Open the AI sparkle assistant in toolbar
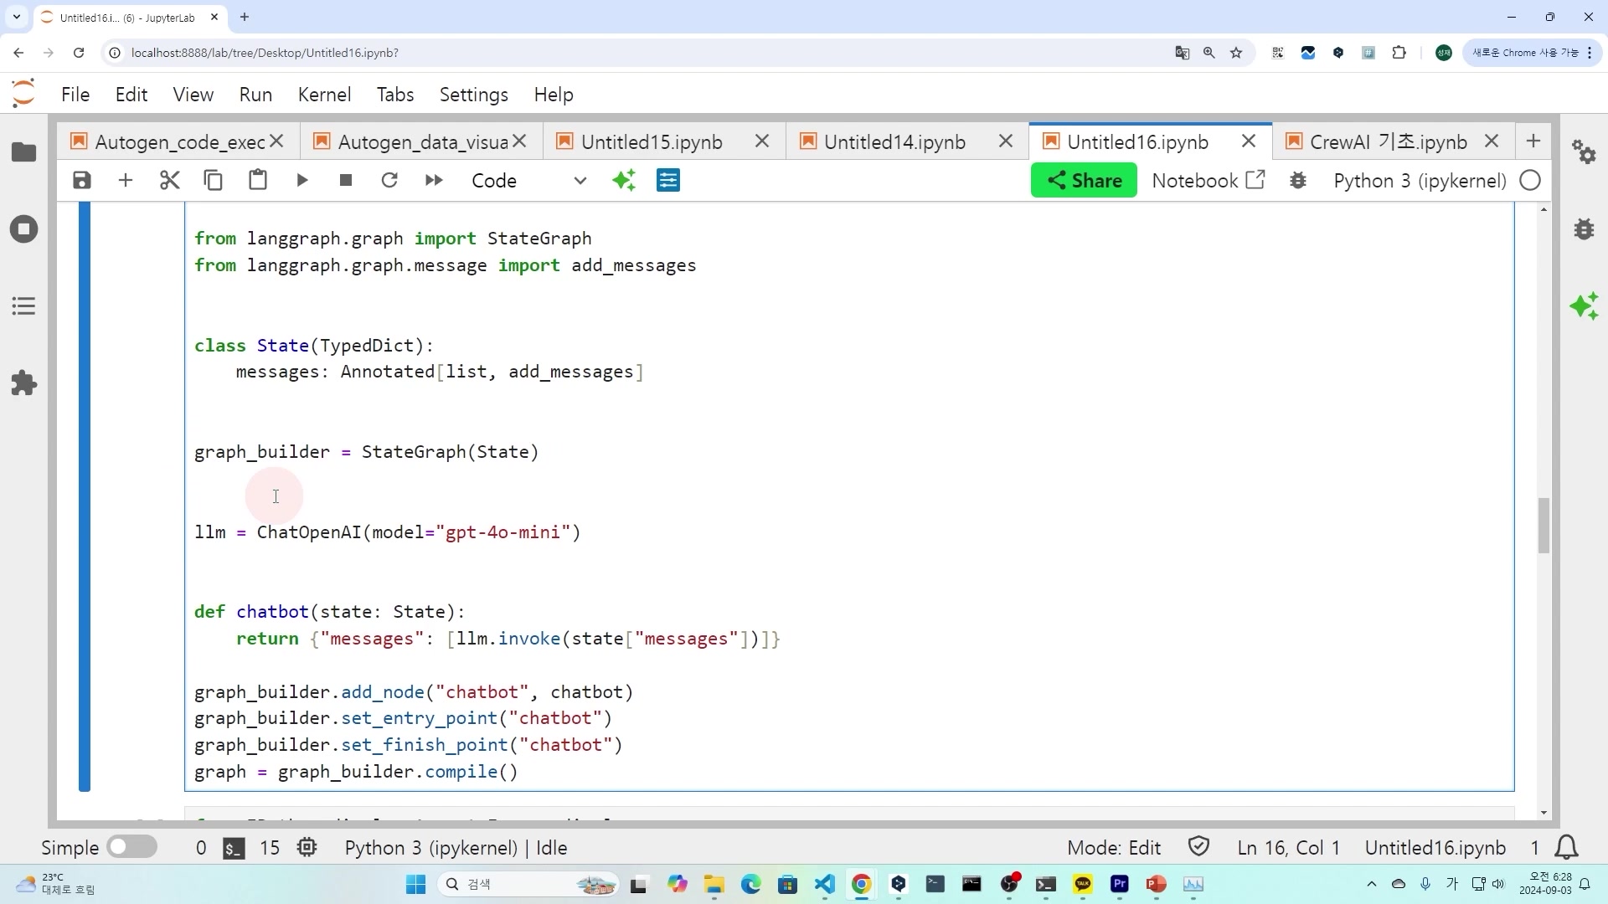 (x=624, y=181)
